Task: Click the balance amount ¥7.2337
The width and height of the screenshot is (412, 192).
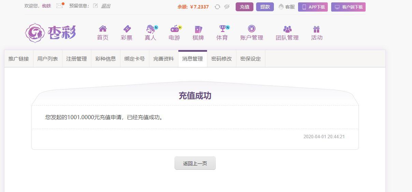Action: 200,7
